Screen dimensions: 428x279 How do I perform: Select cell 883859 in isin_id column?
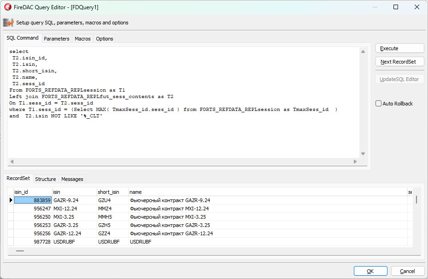pyautogui.click(x=33, y=200)
